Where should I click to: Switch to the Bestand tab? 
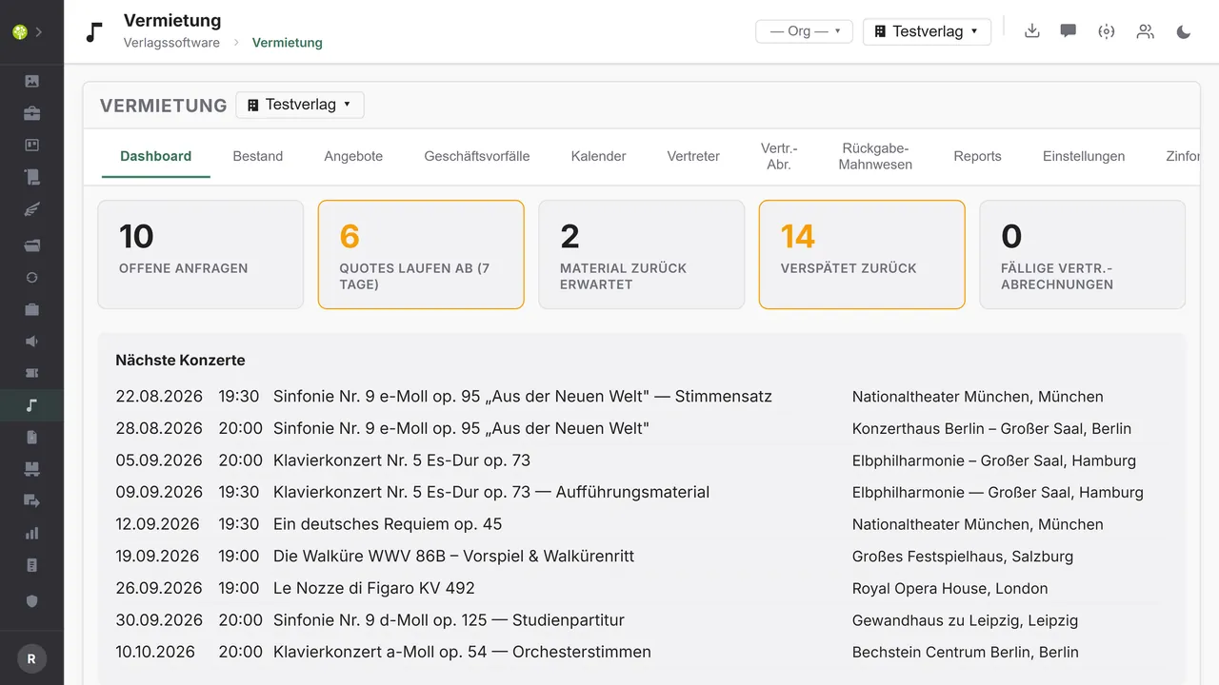[x=258, y=156]
